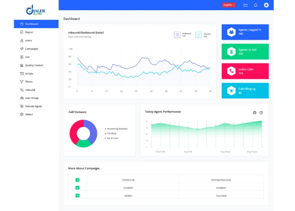Toggle Answering Machine legend in Call Statuses
This screenshot has height=211, width=295.
[116, 129]
